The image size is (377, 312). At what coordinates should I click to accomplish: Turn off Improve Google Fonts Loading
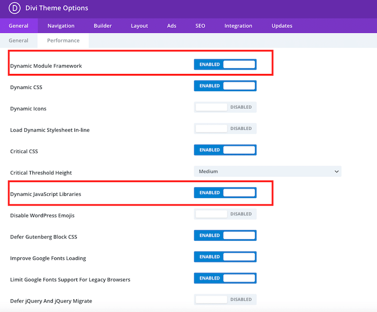click(x=225, y=256)
